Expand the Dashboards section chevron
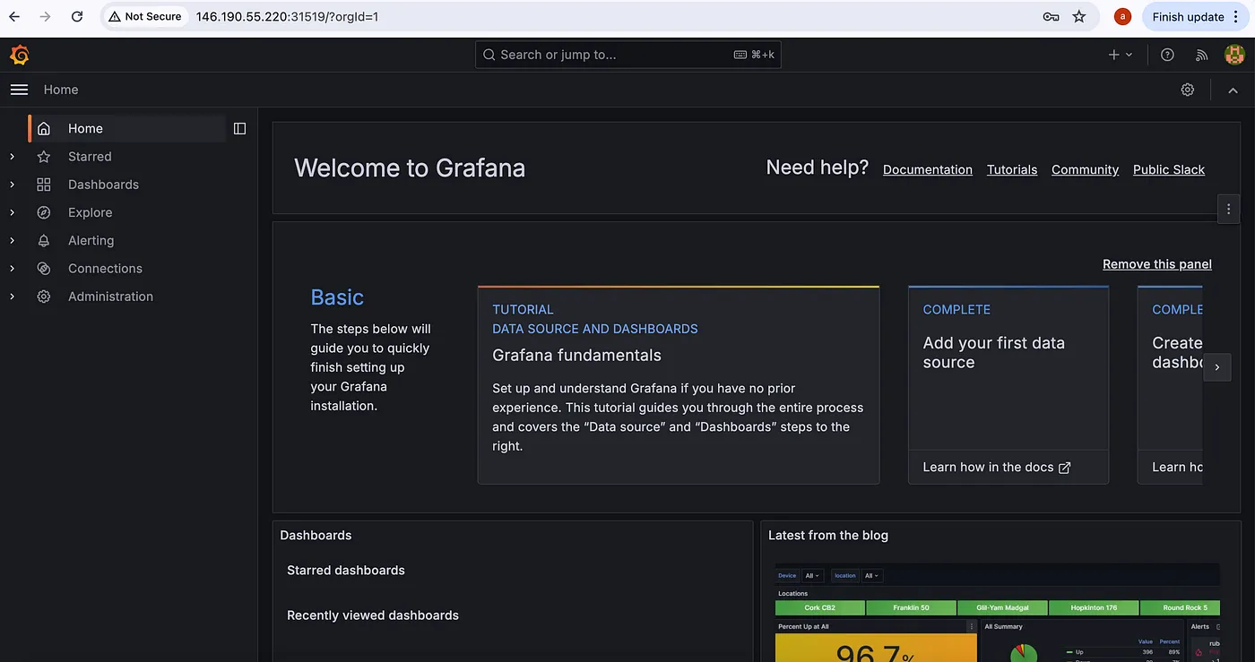Image resolution: width=1255 pixels, height=662 pixels. 12,185
